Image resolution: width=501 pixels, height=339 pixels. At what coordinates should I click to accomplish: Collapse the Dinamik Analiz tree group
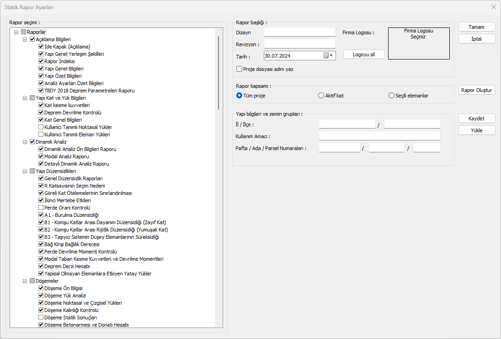point(25,142)
